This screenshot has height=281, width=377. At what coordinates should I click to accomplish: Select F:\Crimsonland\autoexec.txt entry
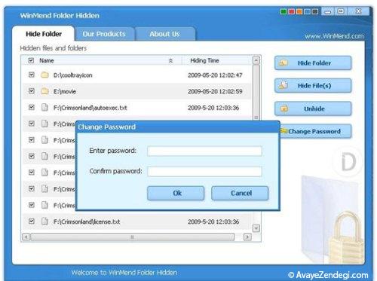click(x=90, y=108)
